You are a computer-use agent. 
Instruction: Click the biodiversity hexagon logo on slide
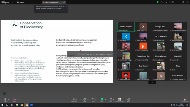(15, 24)
